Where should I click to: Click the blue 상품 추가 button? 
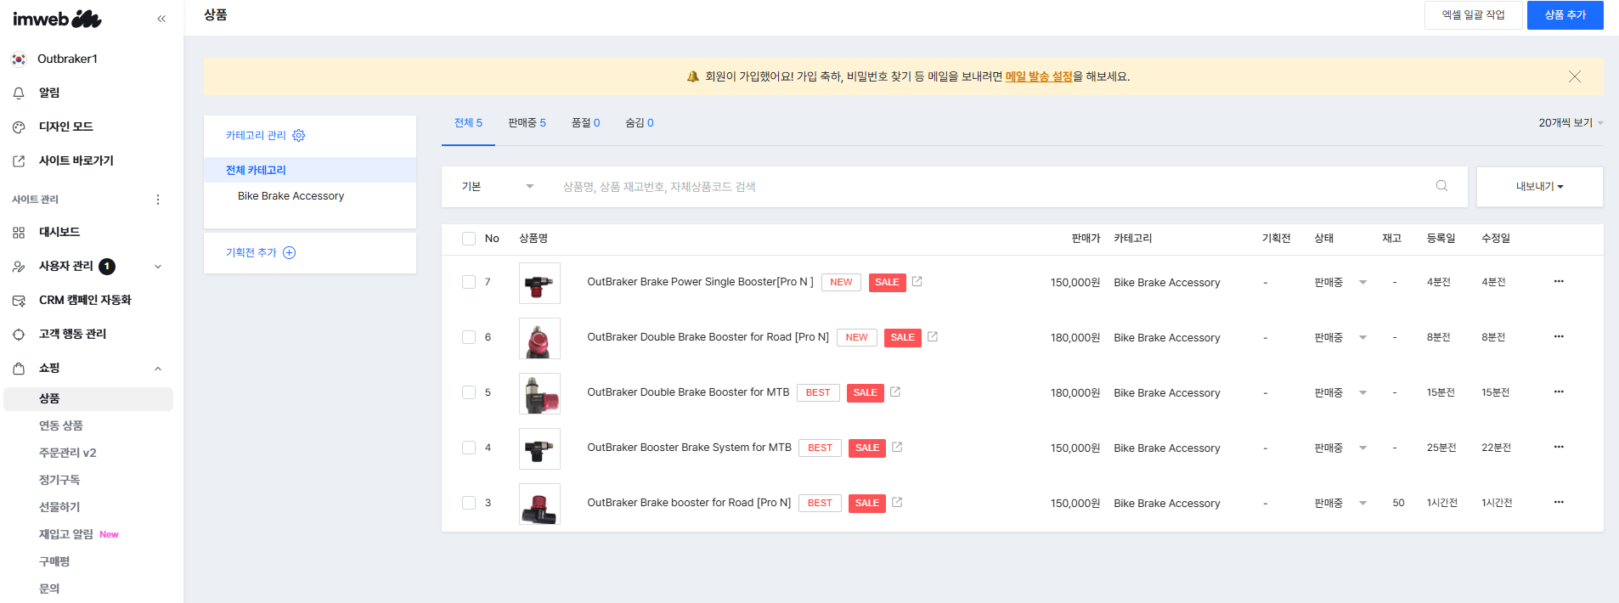(1565, 15)
